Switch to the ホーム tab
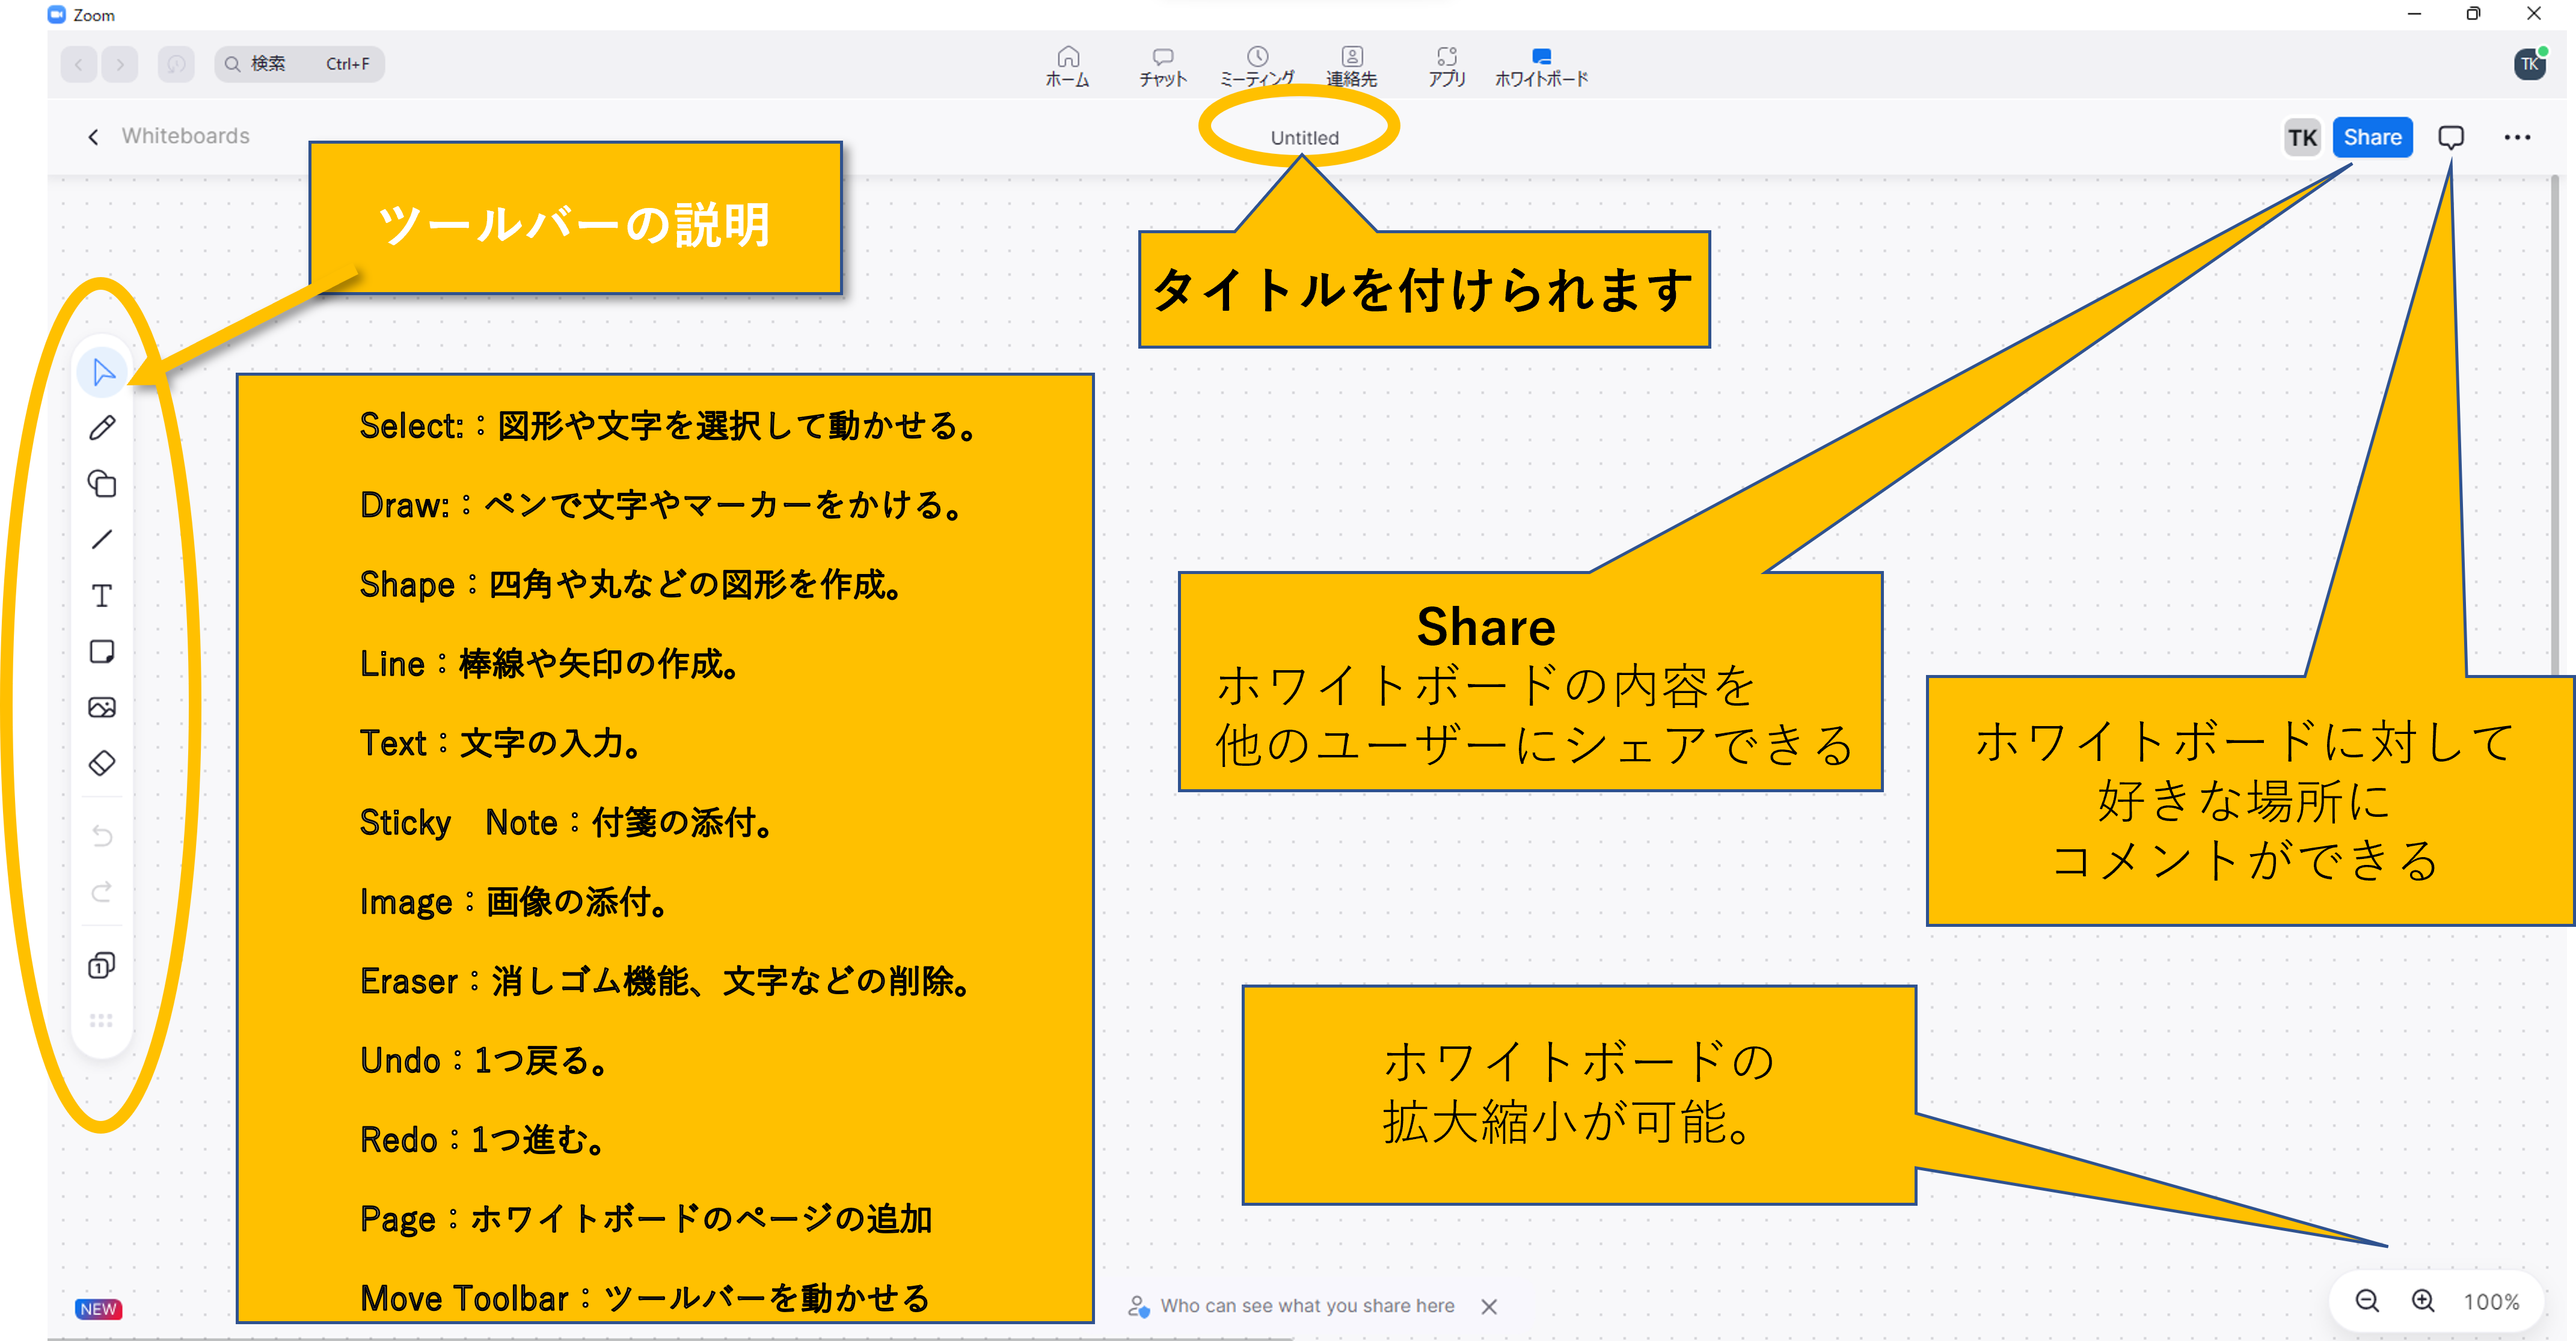This screenshot has width=2576, height=1341. coord(1067,66)
